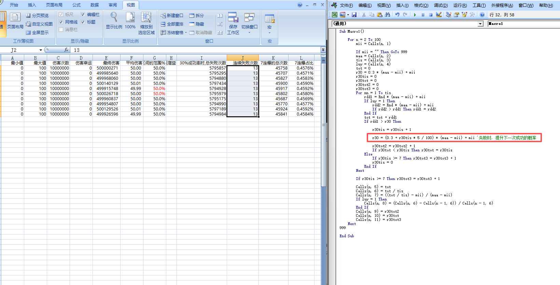
Task: Click column J header in spreadsheet
Action: [243, 58]
